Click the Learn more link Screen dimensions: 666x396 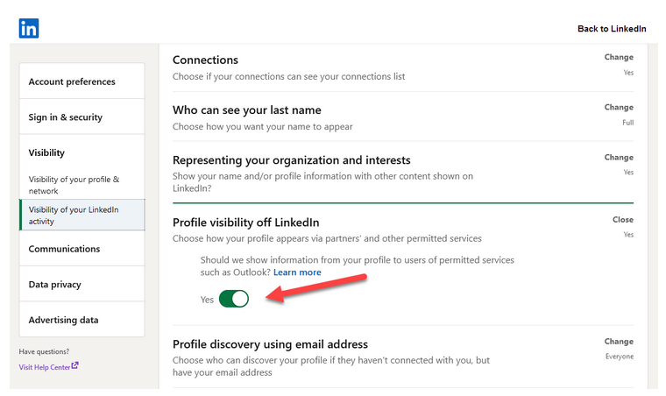(x=297, y=272)
